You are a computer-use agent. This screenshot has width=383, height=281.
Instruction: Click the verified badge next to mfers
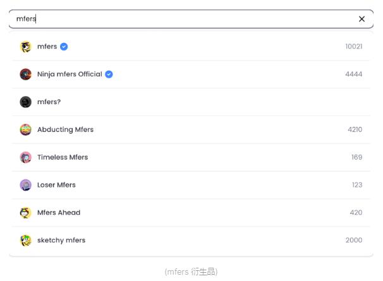pyautogui.click(x=64, y=47)
